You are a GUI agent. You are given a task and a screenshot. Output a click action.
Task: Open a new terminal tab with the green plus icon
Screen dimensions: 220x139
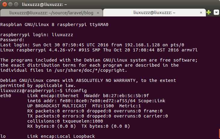click(x=209, y=13)
